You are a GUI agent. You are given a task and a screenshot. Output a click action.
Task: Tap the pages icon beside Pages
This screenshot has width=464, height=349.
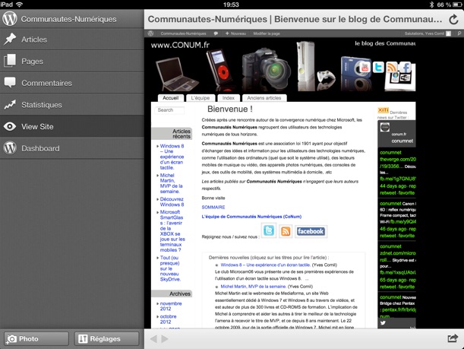click(x=10, y=61)
